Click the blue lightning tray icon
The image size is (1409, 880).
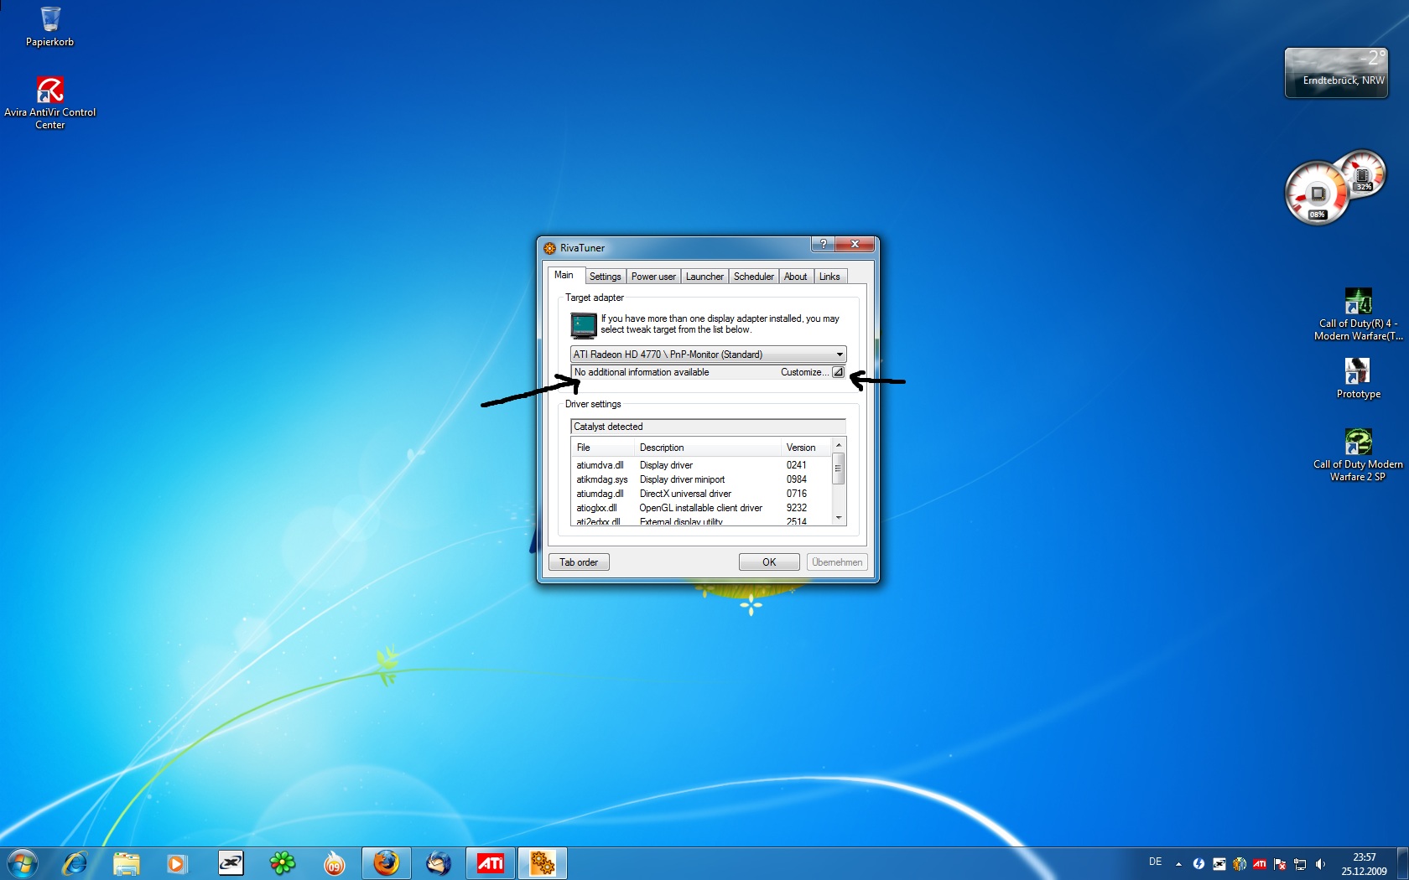click(x=1198, y=863)
